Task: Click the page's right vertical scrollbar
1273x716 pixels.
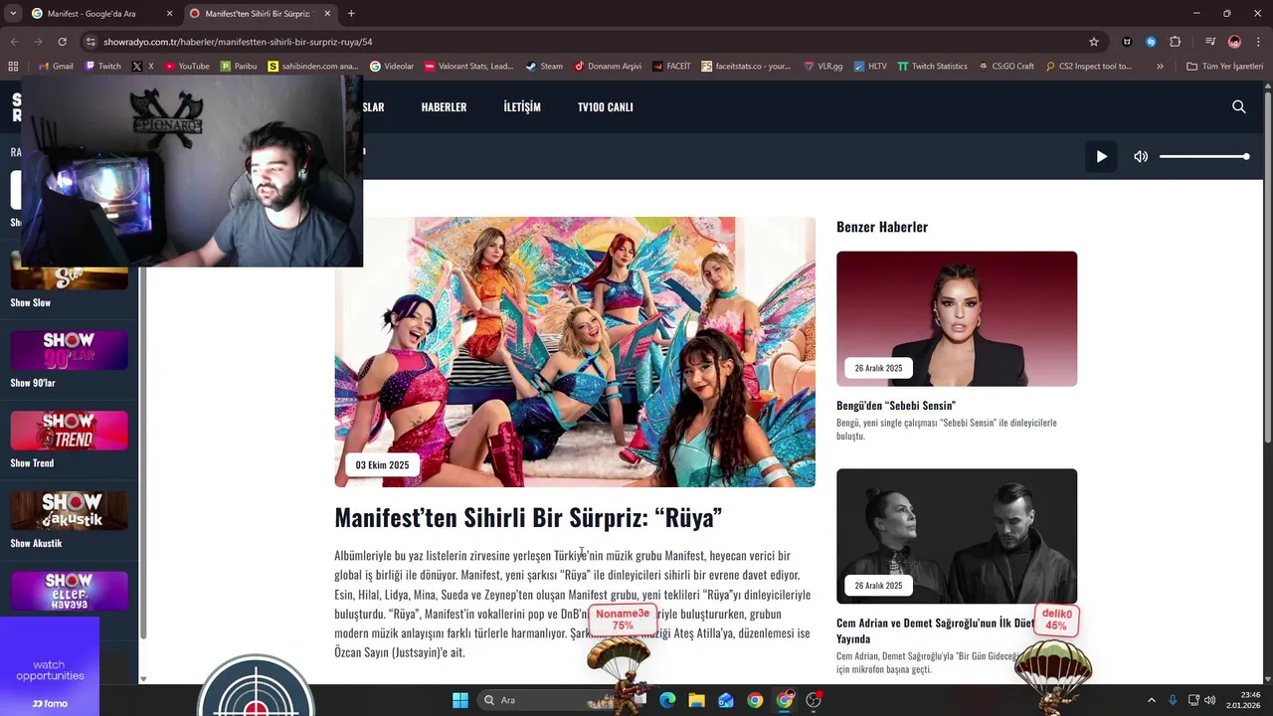Action: [x=1267, y=268]
